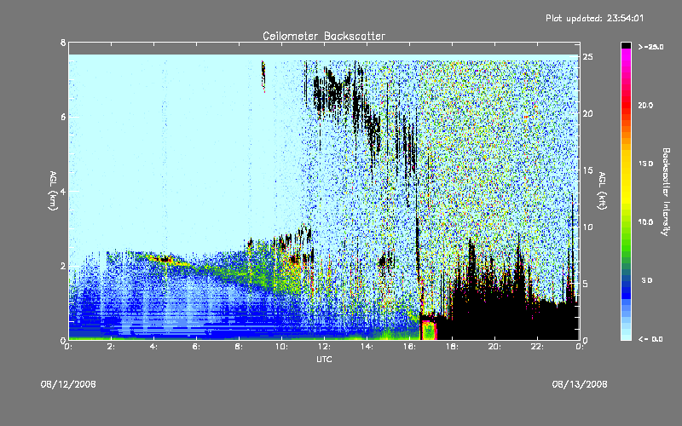Click the '4:' hour tick on UTC axis
Screen dimensions: 682x426
[153, 347]
